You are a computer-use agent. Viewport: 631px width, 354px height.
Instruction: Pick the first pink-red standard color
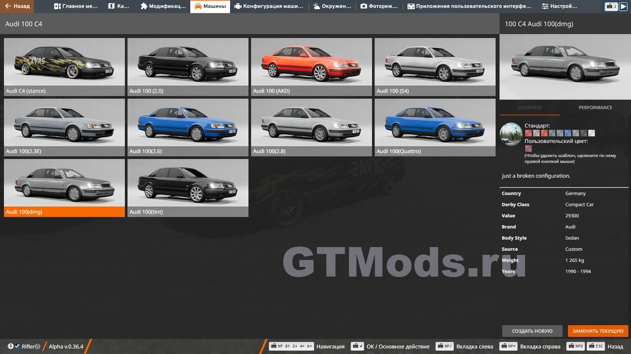pos(528,133)
